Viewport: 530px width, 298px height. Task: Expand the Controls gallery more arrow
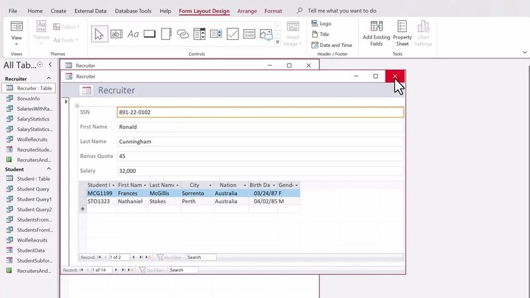pos(278,42)
